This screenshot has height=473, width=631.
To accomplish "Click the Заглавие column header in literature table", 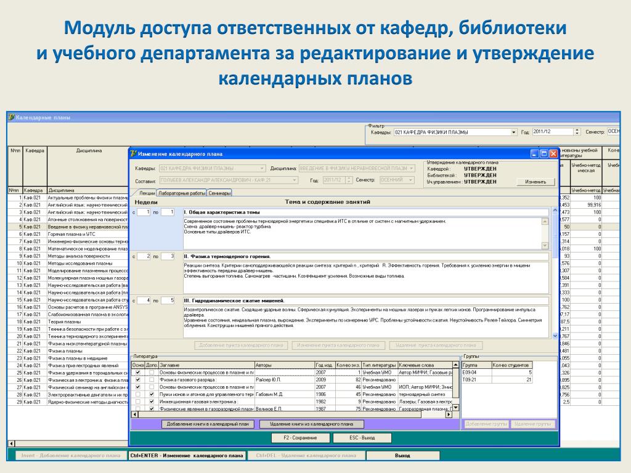I will pyautogui.click(x=206, y=365).
